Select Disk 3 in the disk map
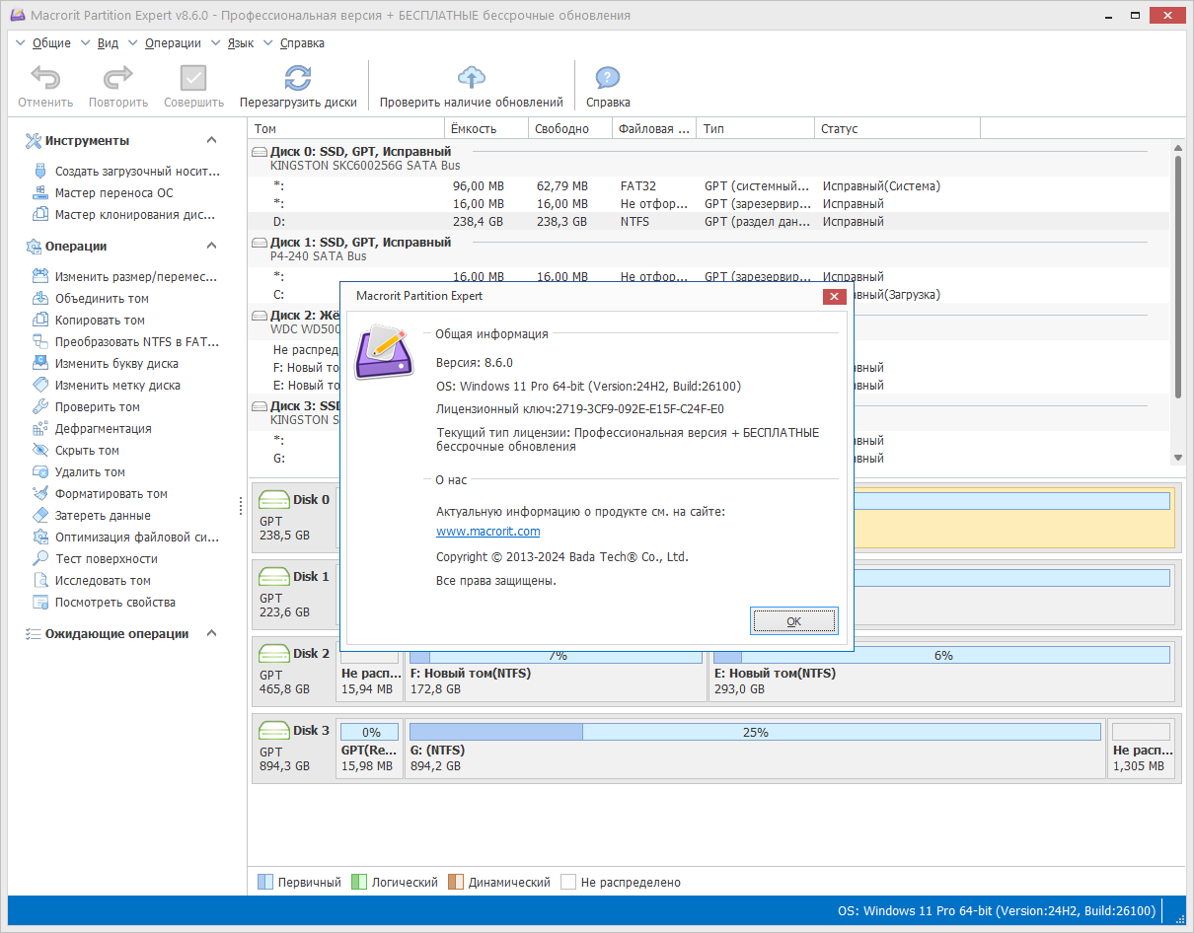Screen dimensions: 1194x933 click(x=294, y=748)
